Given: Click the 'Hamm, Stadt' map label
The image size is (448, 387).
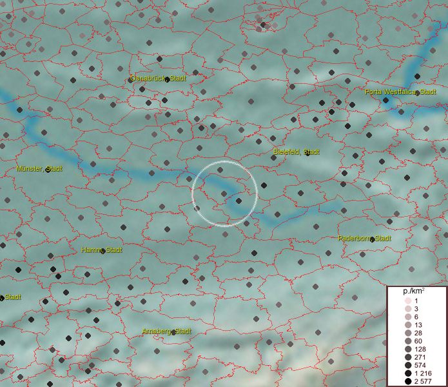Looking at the screenshot, I should pyautogui.click(x=102, y=250).
